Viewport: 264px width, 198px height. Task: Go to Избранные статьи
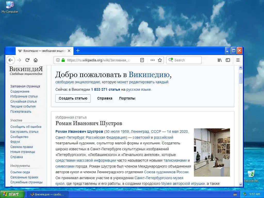[24, 96]
